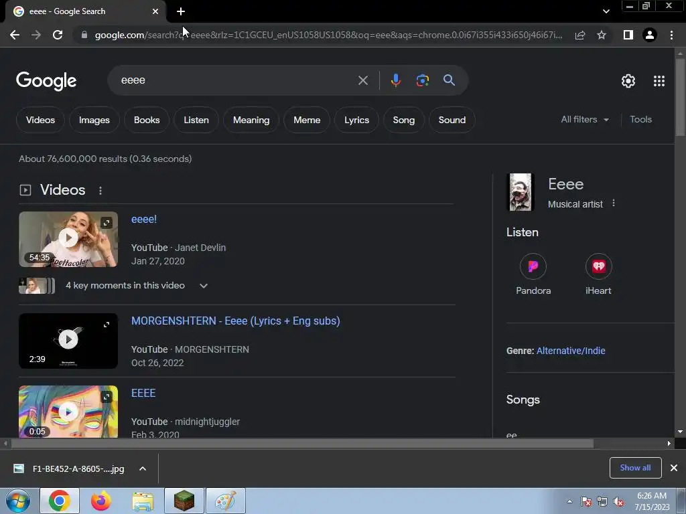Viewport: 686px width, 514px height.
Task: Open File Explorer from the taskbar
Action: point(143,501)
